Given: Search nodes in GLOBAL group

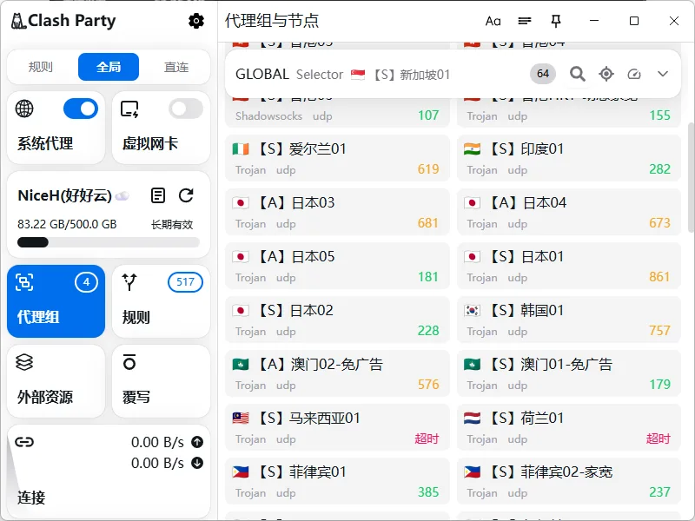Looking at the screenshot, I should click(x=577, y=74).
